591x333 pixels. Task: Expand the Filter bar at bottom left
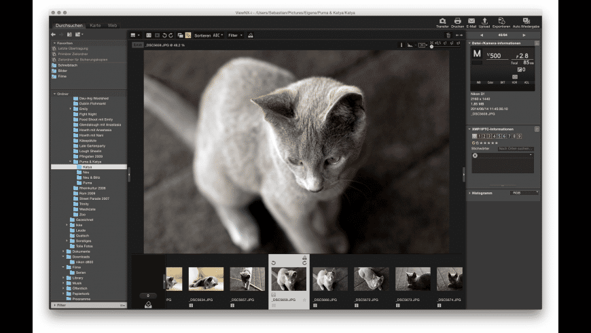(x=54, y=305)
